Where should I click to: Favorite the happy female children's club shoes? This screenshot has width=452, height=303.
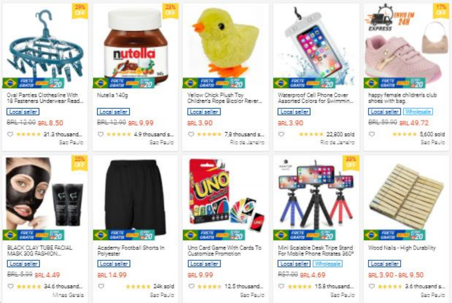coord(372,134)
